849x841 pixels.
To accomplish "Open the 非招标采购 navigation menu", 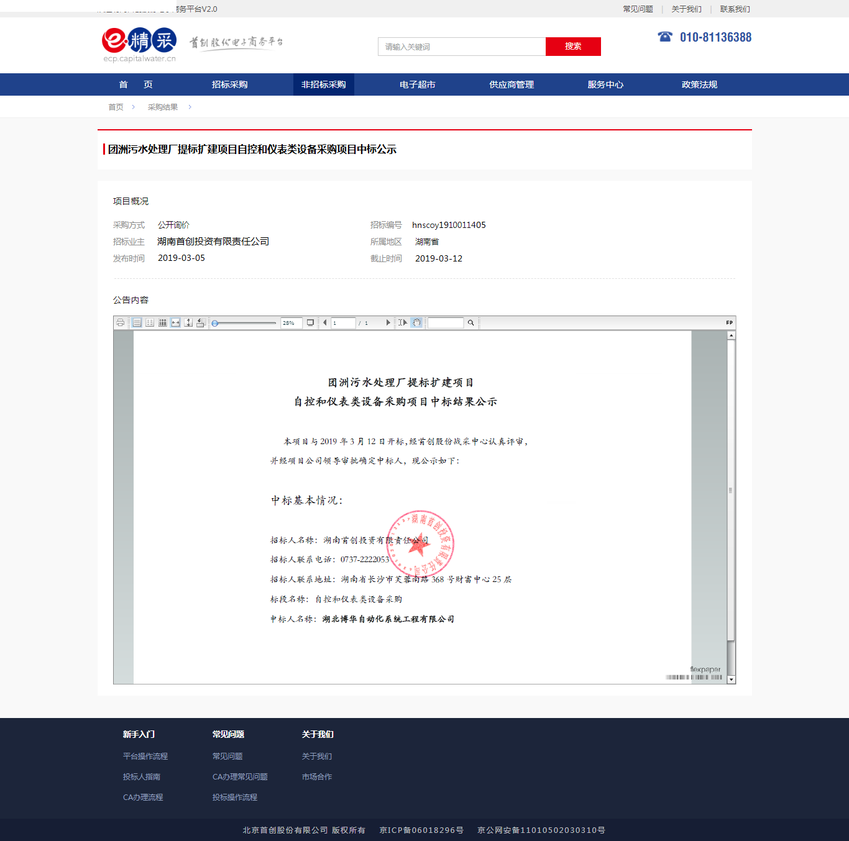I will (x=323, y=84).
